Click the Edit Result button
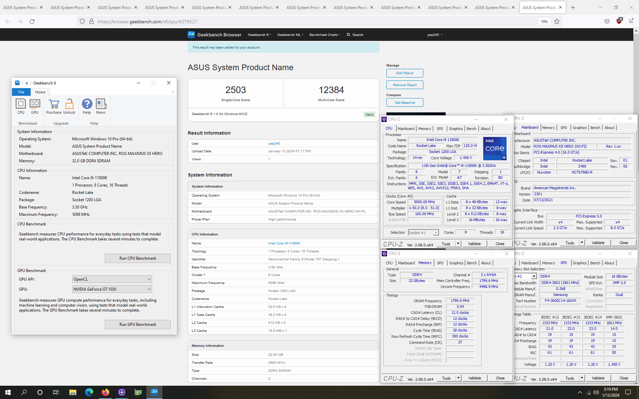 [405, 73]
